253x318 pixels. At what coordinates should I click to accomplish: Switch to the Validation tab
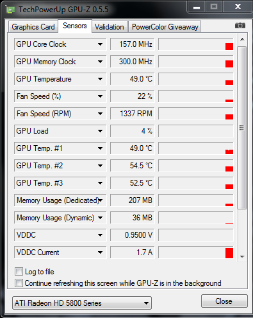[x=110, y=27]
